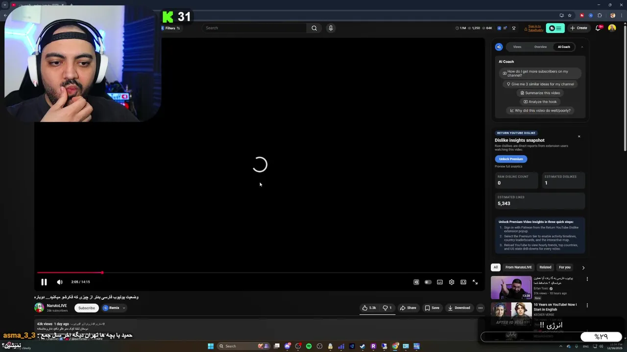The image size is (627, 352).
Task: Choose Analyze the hook prompt
Action: pyautogui.click(x=540, y=102)
